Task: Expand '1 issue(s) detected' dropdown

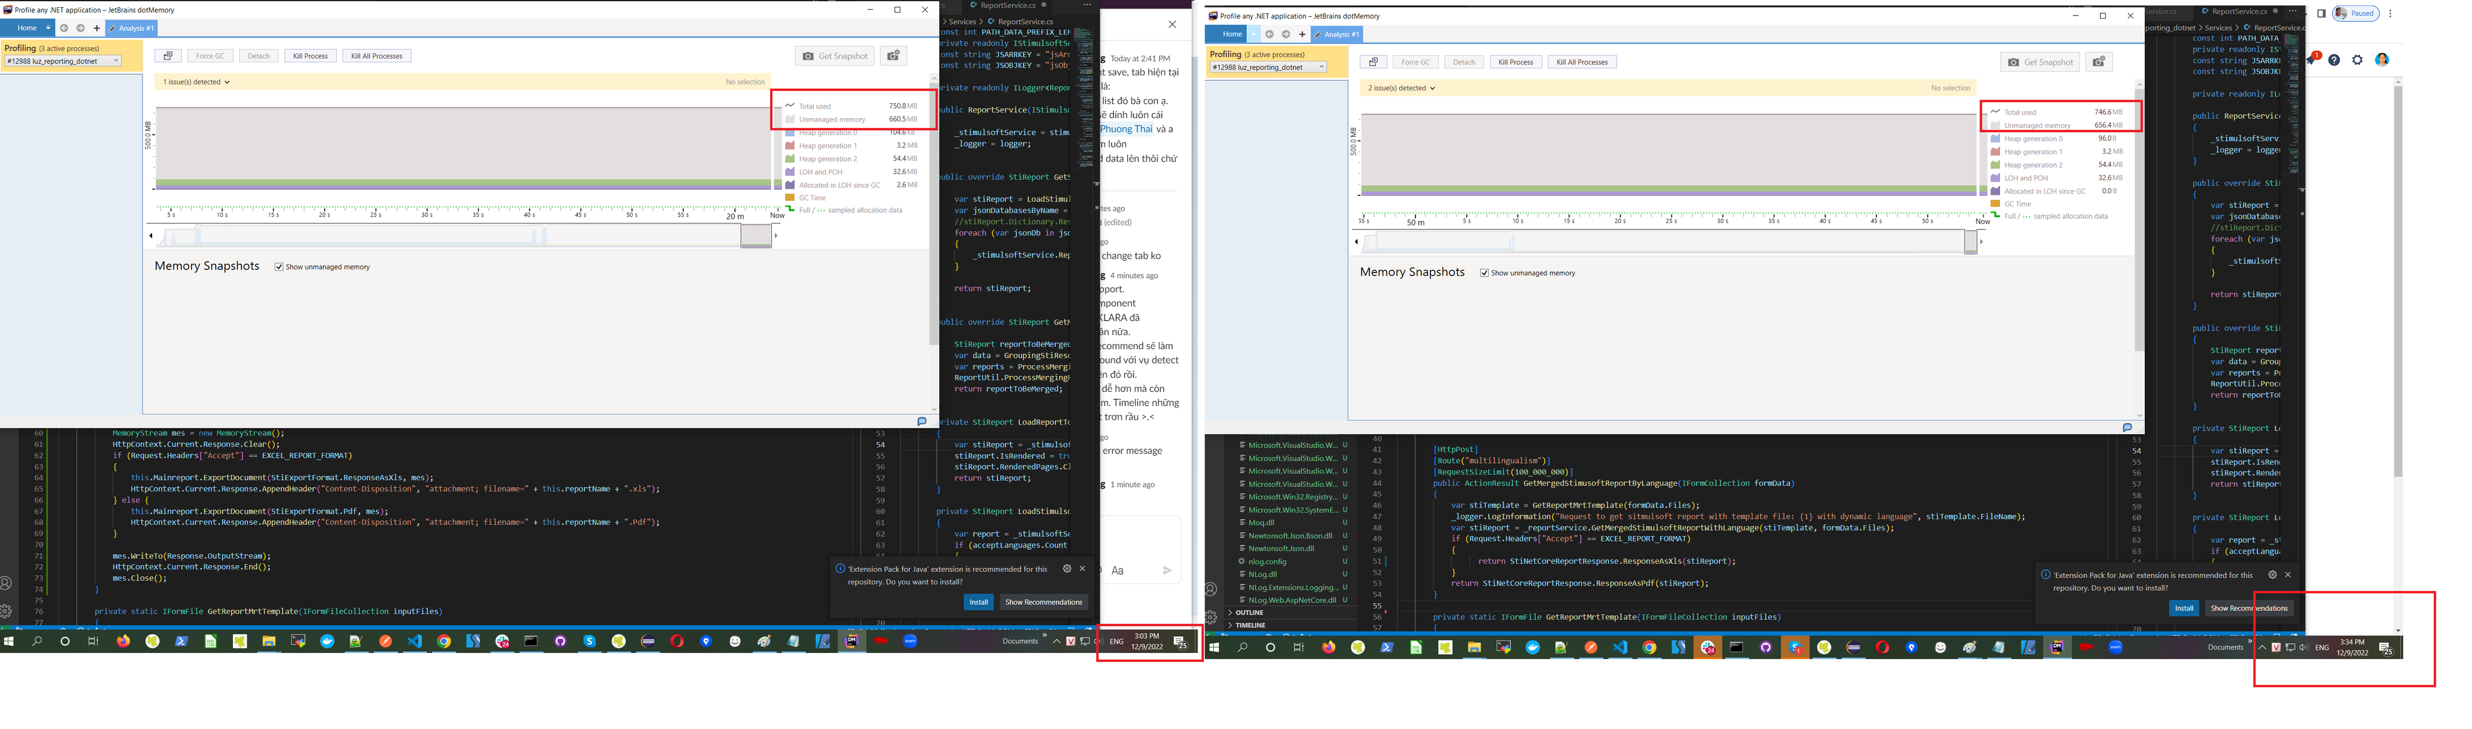Action: coord(197,81)
